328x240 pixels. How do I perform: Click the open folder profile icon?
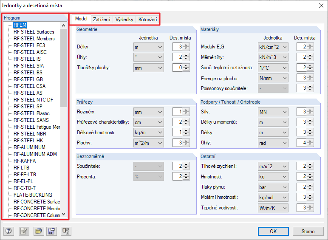(39, 231)
